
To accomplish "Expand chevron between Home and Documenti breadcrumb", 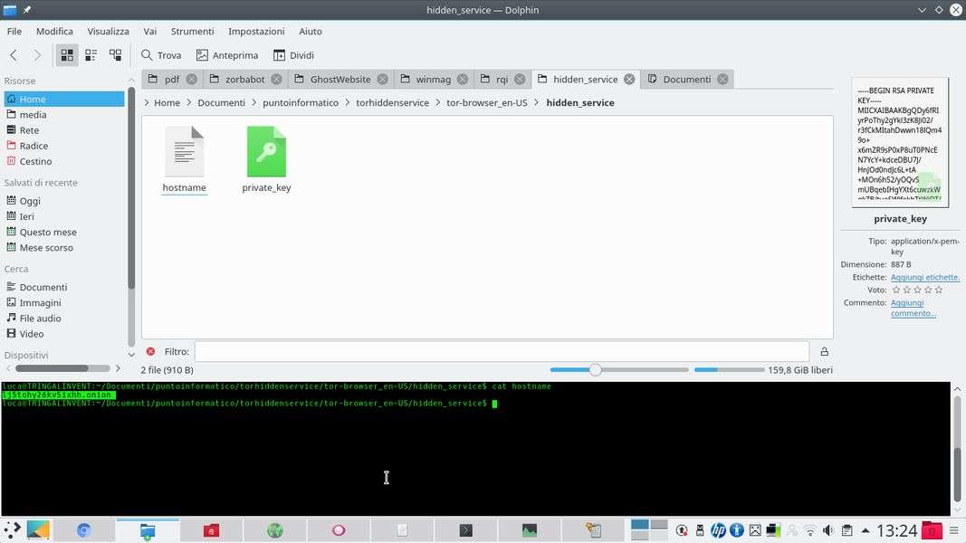I will coord(189,103).
